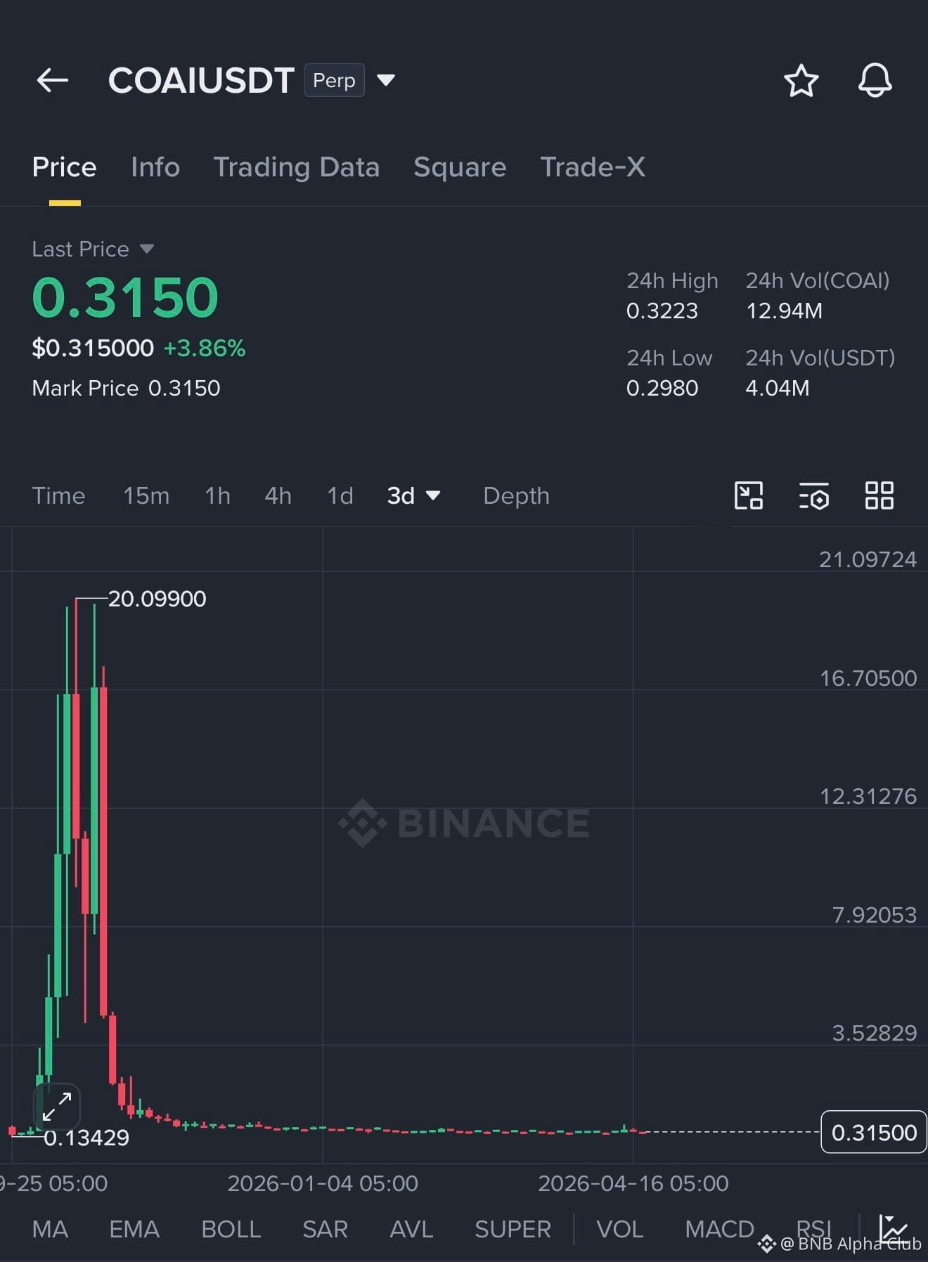Viewport: 928px width, 1262px height.
Task: Toggle the VOL sub-indicator
Action: pyautogui.click(x=619, y=1229)
